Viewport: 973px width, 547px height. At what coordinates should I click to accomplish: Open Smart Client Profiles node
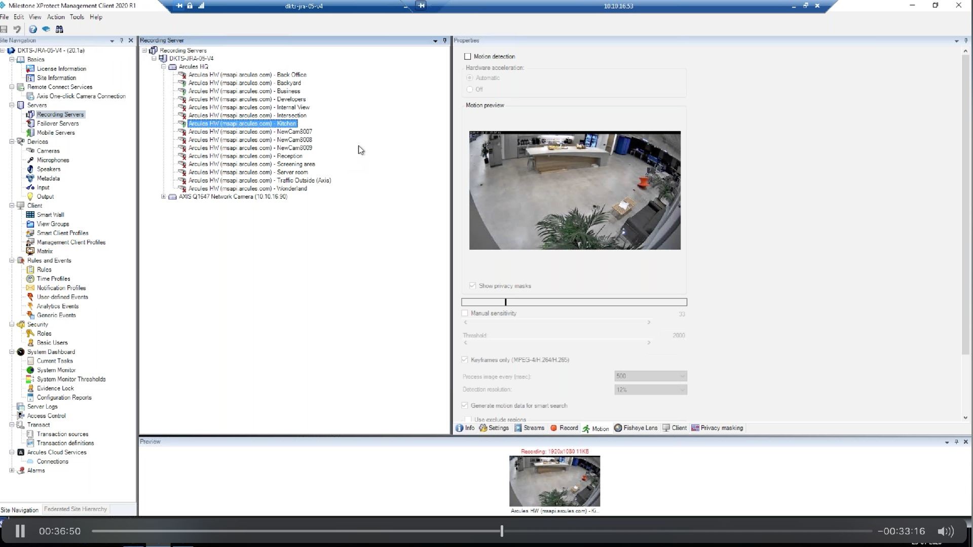62,233
